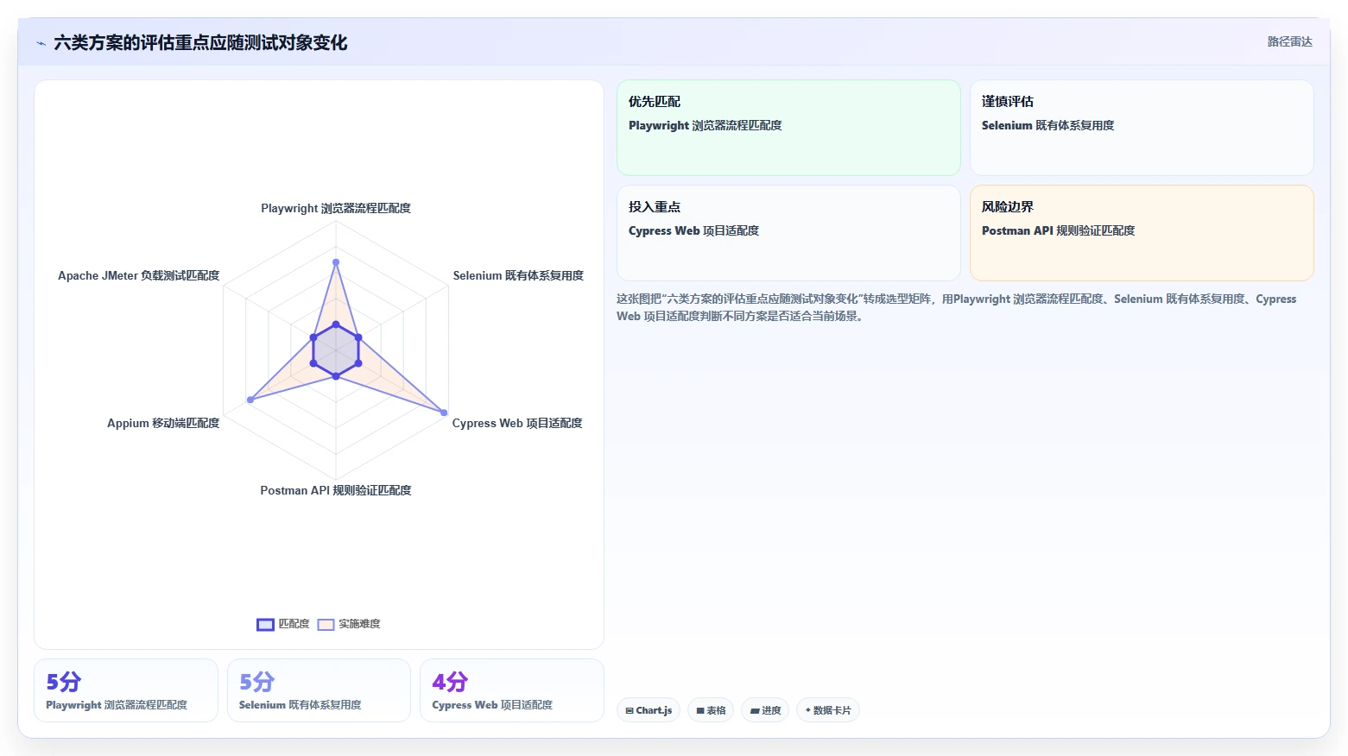Select the 数据卡片 tag
Viewport: 1348px width, 756px height.
(827, 710)
